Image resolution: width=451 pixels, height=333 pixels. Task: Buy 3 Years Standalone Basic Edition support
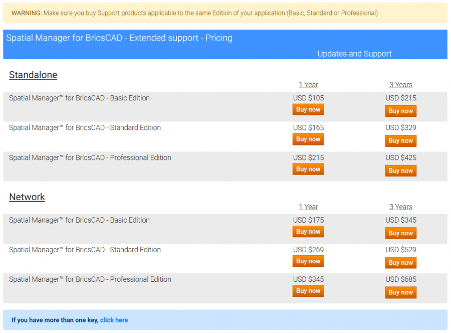(x=400, y=111)
